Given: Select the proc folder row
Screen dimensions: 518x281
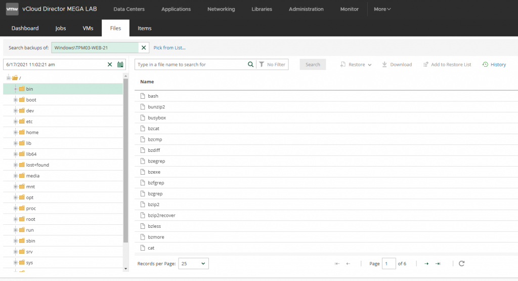Looking at the screenshot, I should pyautogui.click(x=63, y=208).
